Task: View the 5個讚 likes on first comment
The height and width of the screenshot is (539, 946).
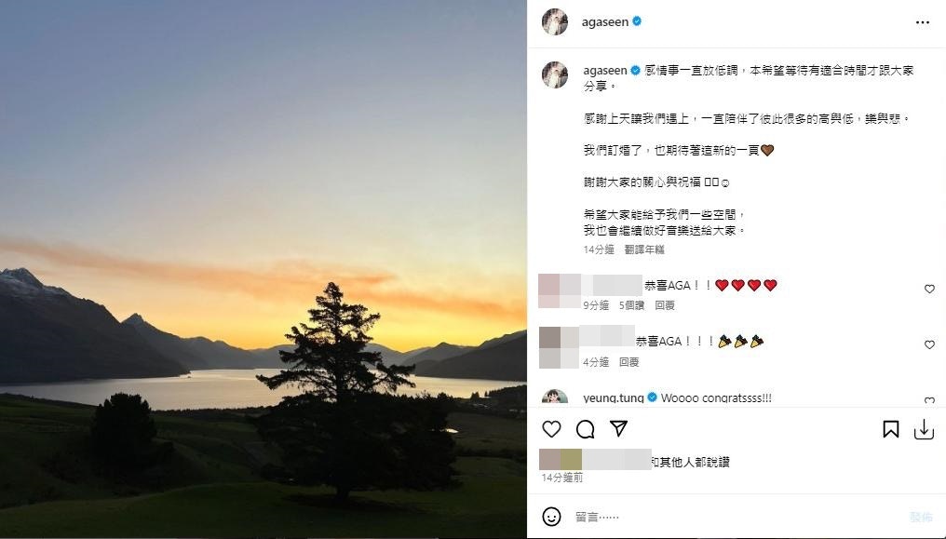Action: click(x=631, y=305)
